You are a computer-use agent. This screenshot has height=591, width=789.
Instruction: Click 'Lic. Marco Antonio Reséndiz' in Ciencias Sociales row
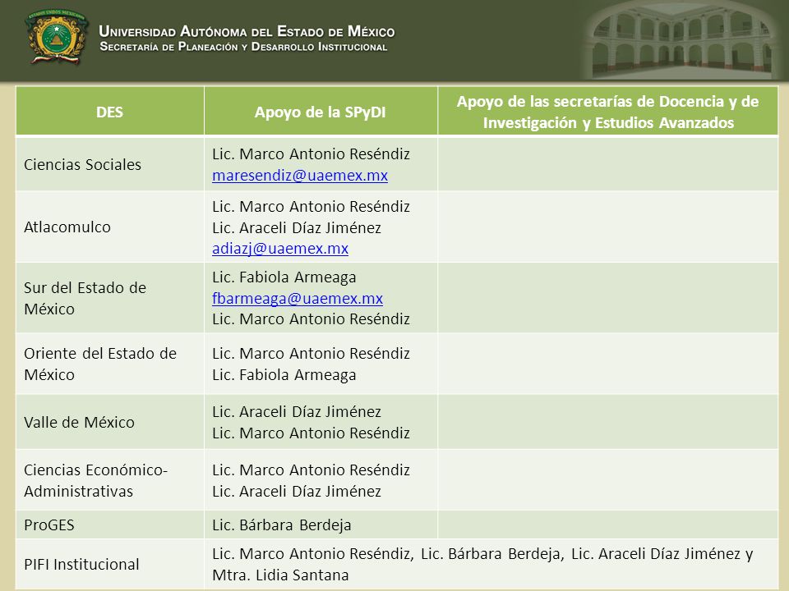[x=311, y=153]
